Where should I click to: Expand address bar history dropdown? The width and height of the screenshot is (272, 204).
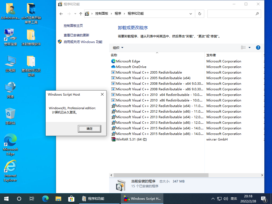pyautogui.click(x=191, y=14)
